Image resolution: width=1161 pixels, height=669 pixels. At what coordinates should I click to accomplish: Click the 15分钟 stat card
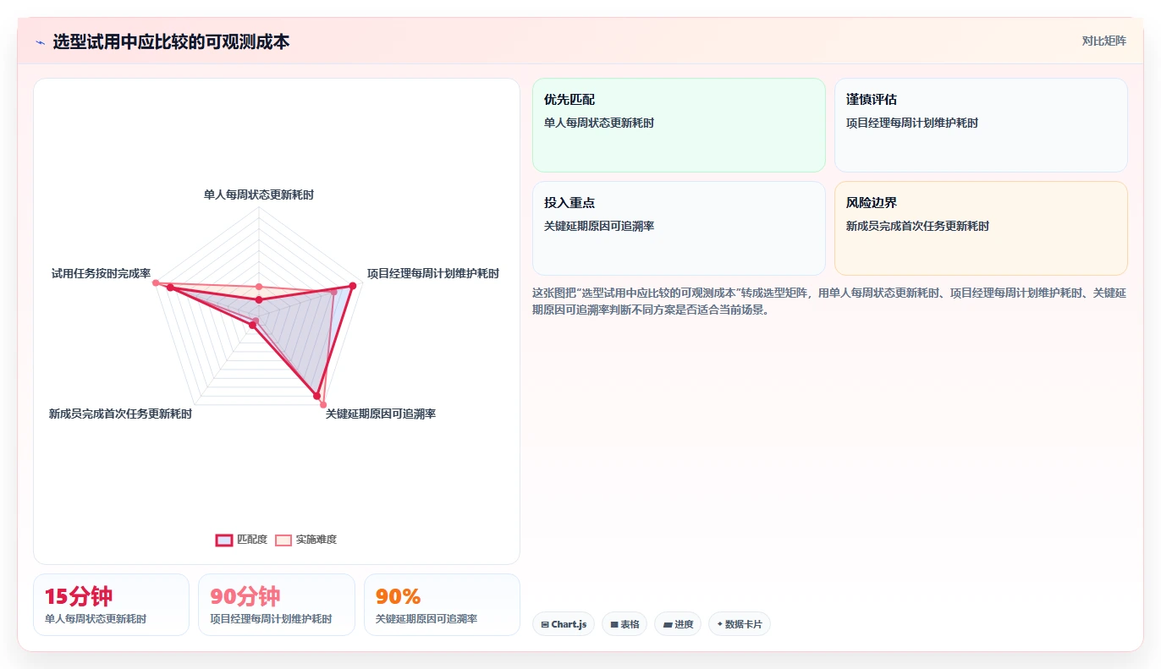111,605
